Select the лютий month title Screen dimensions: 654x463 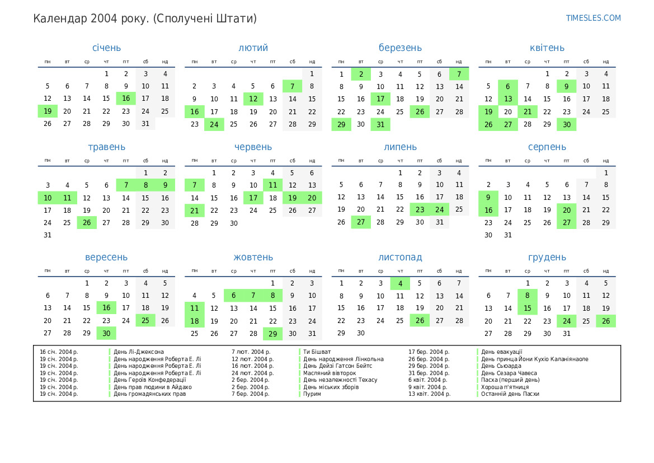coord(253,48)
